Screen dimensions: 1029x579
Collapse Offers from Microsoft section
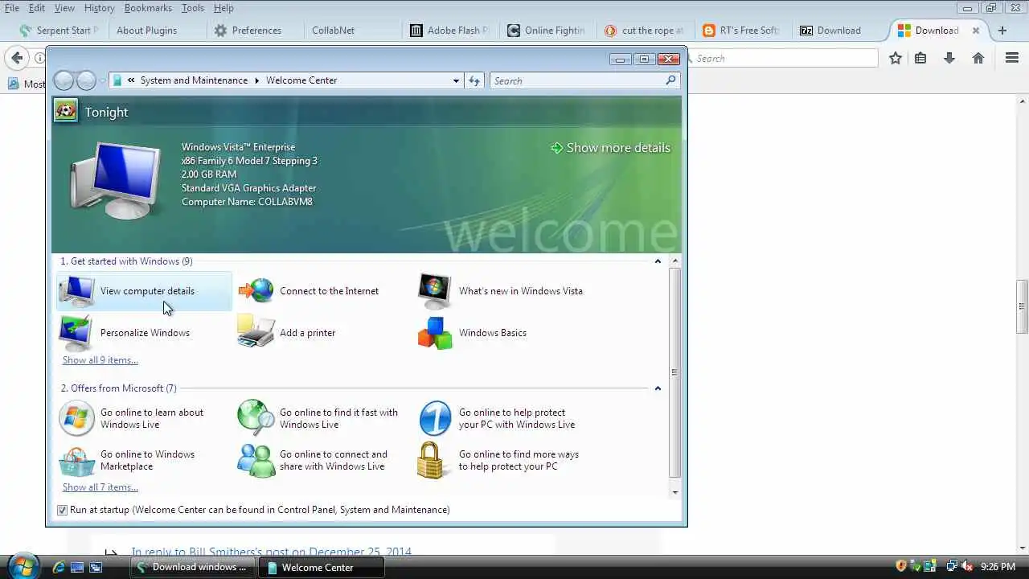658,388
